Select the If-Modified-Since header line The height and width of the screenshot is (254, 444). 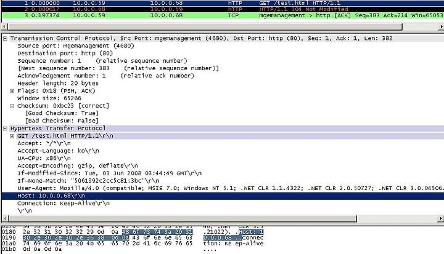point(109,173)
